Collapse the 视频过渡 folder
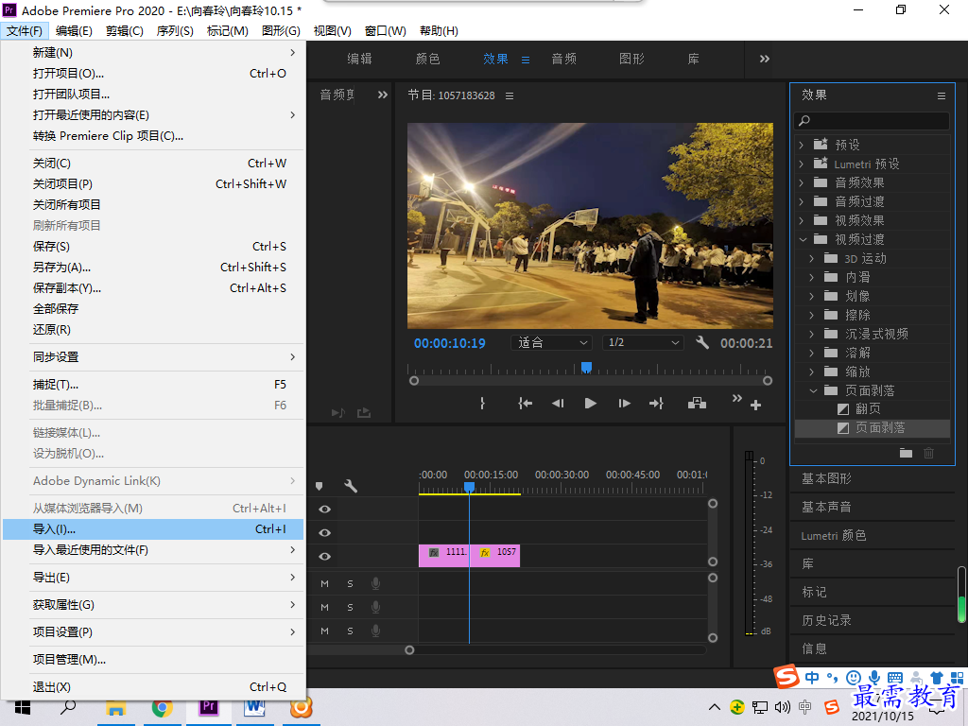Image resolution: width=968 pixels, height=726 pixels. [803, 239]
